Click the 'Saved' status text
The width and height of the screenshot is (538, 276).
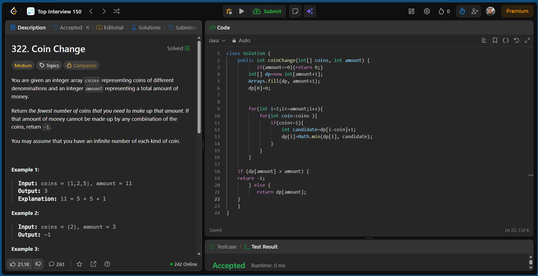pos(215,230)
